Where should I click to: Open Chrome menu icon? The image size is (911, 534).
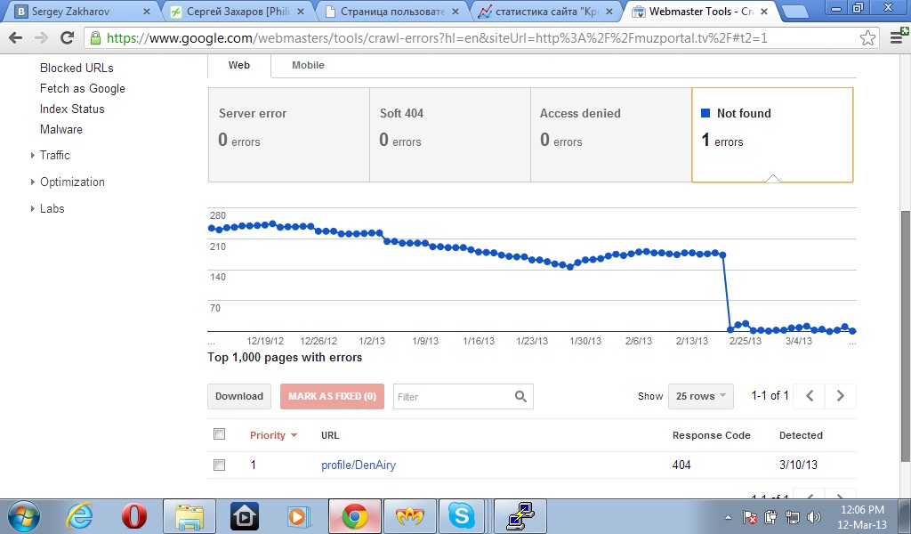897,37
